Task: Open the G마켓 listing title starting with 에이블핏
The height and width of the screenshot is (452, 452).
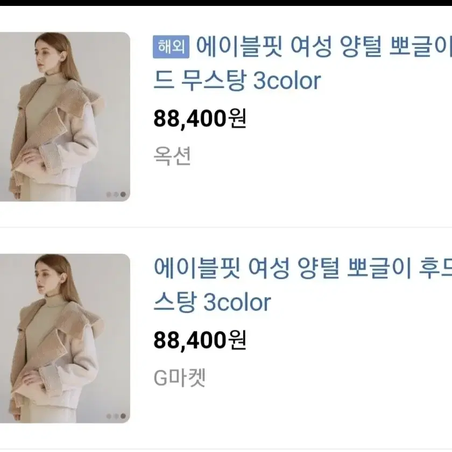Action: (302, 269)
